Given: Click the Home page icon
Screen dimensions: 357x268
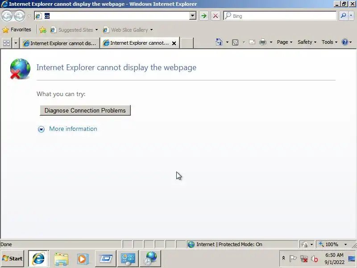Looking at the screenshot, I should click(x=219, y=42).
